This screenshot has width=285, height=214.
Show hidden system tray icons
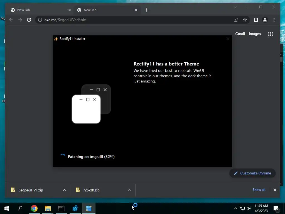235,208
